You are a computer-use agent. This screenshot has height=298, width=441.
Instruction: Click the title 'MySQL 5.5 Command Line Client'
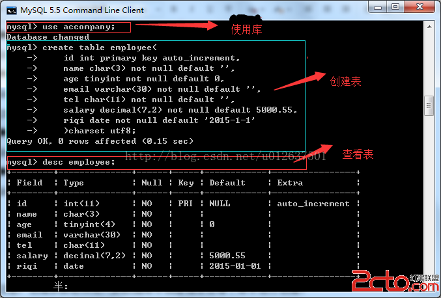coord(82,10)
